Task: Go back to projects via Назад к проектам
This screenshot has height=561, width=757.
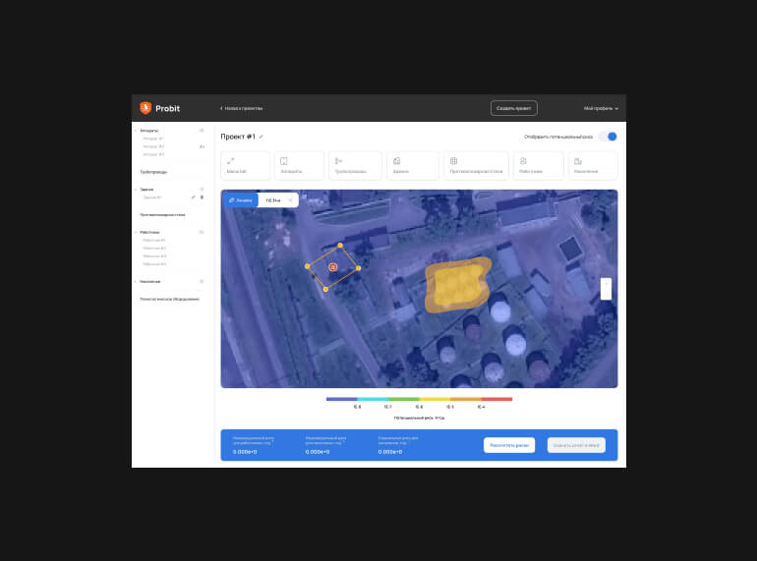Action: tap(241, 108)
